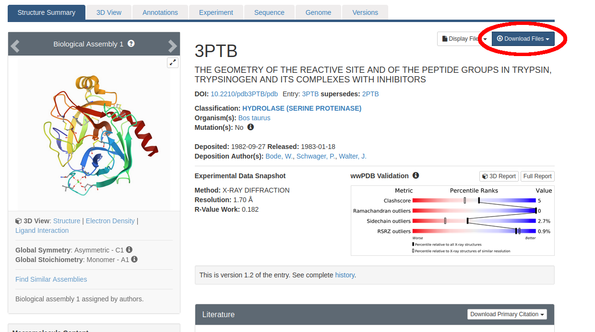
Task: Click the Literature section header
Action: point(375,314)
